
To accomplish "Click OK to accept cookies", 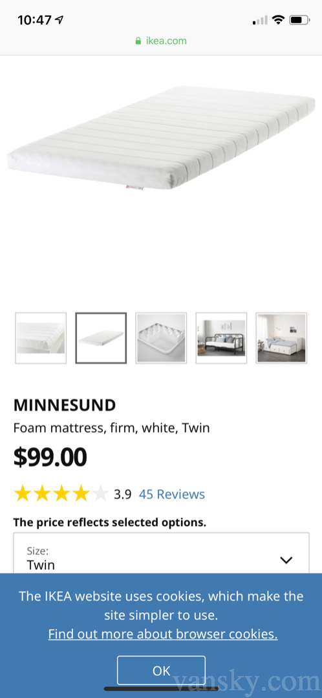I will [x=161, y=670].
